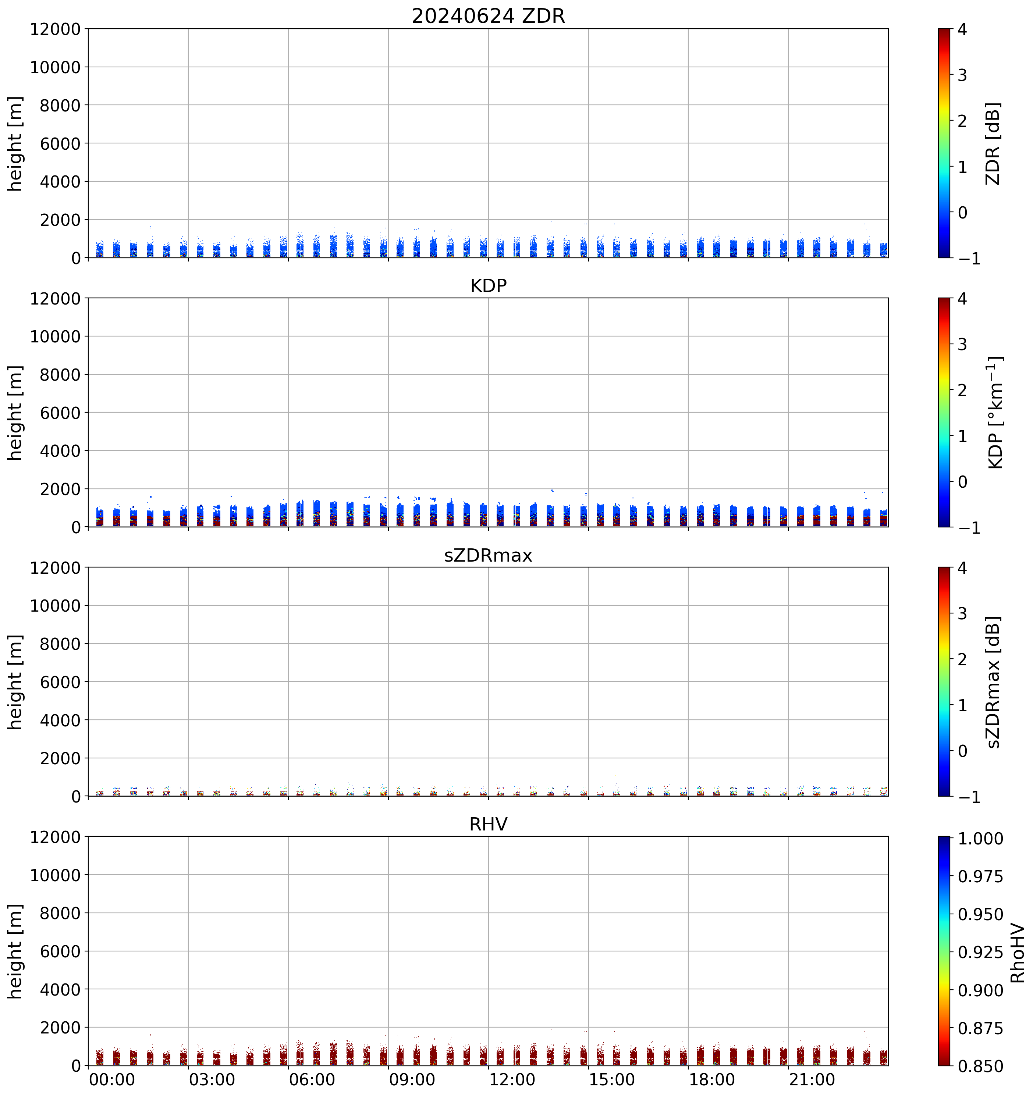Click the KDP colorbar gradient
The image size is (1033, 1096).
[944, 412]
